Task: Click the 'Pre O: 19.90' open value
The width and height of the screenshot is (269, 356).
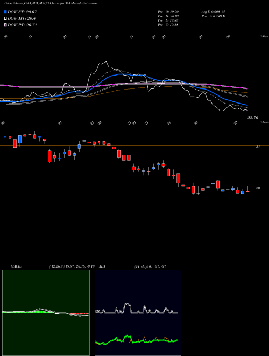Action: [x=168, y=12]
